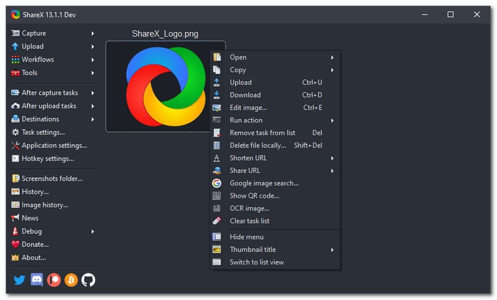Click the About crown icon

(x=15, y=258)
